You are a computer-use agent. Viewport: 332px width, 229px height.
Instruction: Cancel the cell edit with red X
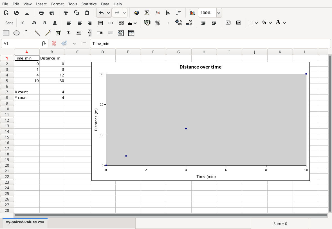[54, 43]
